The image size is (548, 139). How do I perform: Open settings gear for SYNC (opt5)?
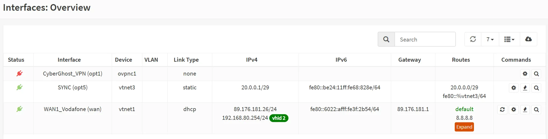click(513, 88)
